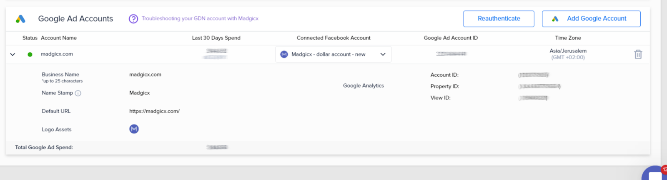This screenshot has width=667, height=180.
Task: Click the Reauthenticate button
Action: tap(499, 19)
